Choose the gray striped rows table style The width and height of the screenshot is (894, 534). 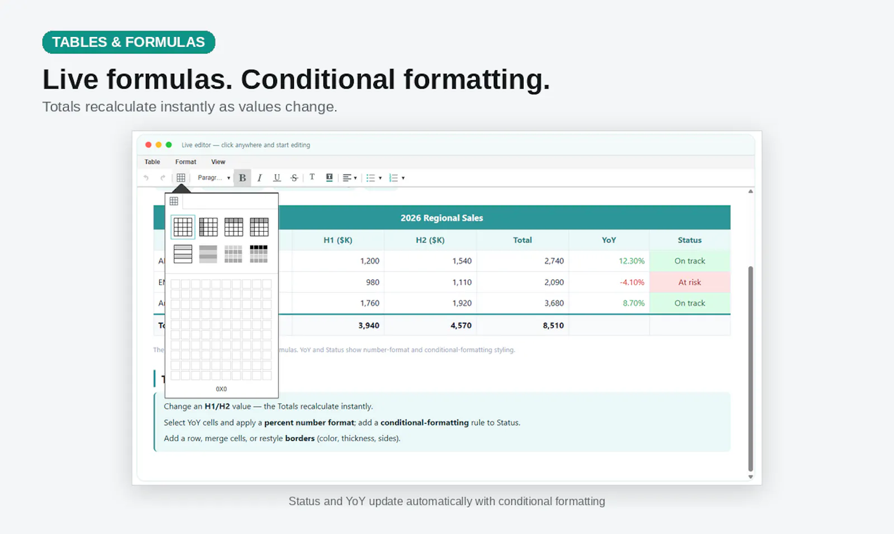(208, 254)
